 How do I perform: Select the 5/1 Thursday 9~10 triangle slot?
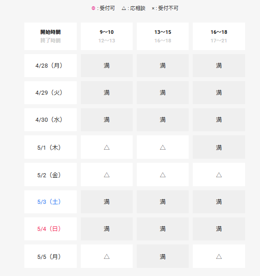click(107, 147)
